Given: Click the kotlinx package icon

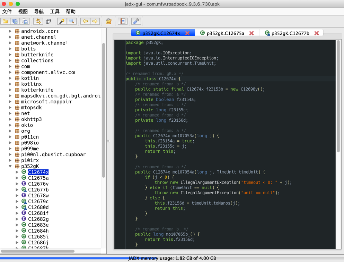Looking at the screenshot, I should click(17, 84).
